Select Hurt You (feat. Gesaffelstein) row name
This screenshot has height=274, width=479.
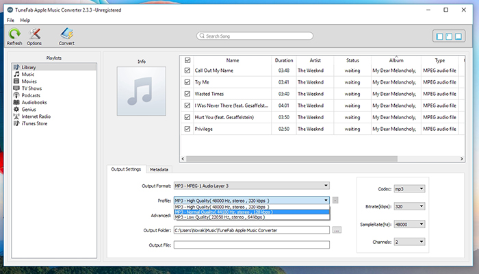[224, 117]
